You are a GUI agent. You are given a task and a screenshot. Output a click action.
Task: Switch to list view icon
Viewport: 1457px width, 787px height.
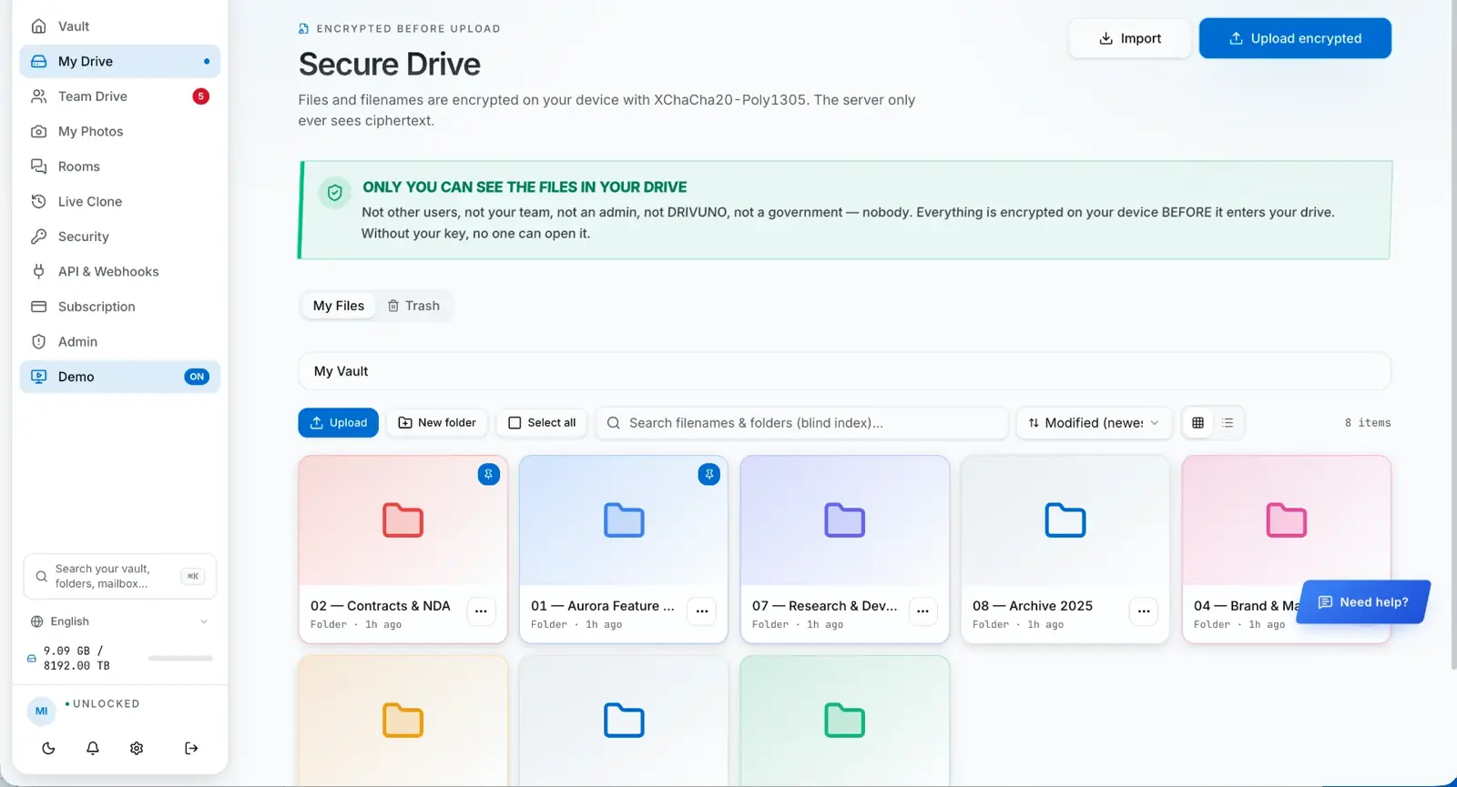[1228, 423]
